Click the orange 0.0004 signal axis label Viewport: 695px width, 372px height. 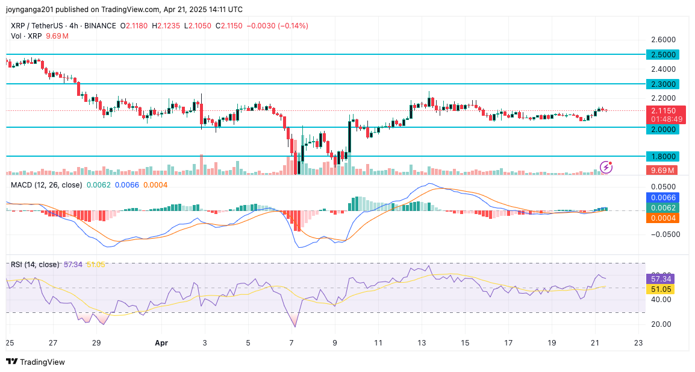tap(662, 218)
